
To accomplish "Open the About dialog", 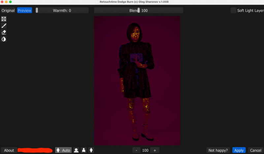I will click(x=9, y=150).
